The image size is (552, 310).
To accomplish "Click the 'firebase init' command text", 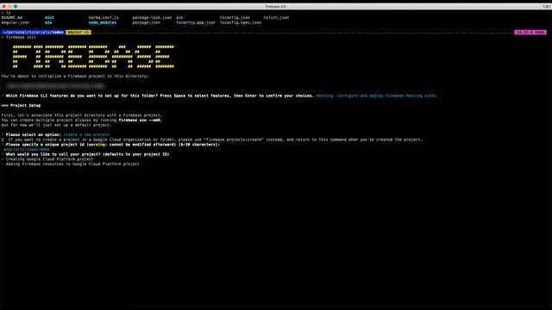I will 21,37.
